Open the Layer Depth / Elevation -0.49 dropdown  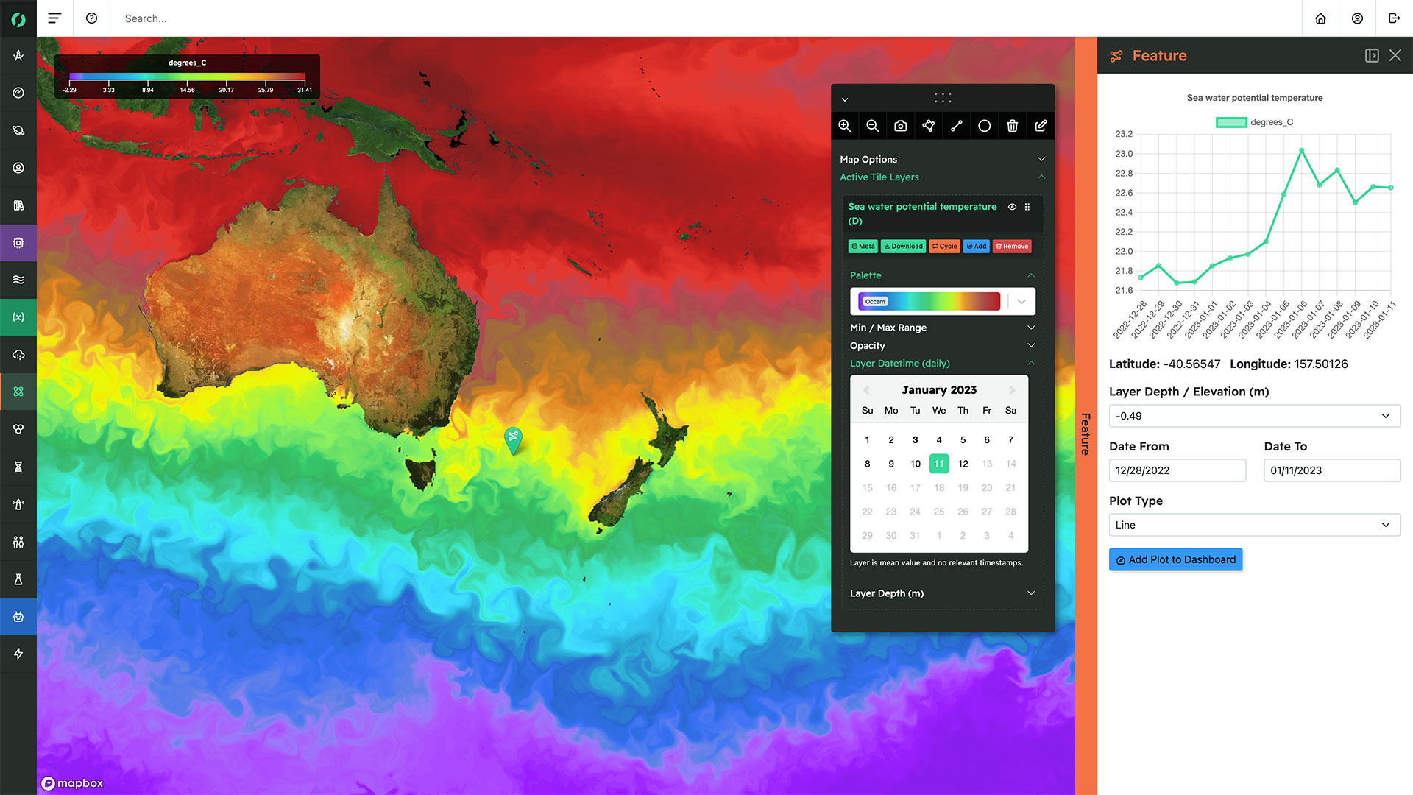1254,416
